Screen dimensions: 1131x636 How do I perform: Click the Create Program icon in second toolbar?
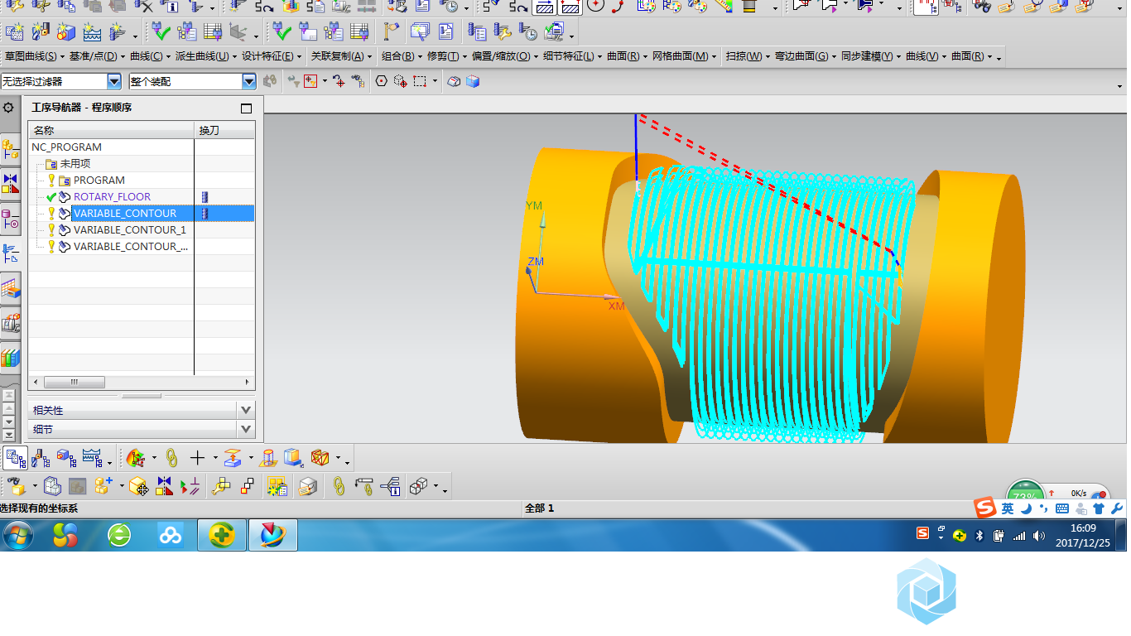pos(13,32)
